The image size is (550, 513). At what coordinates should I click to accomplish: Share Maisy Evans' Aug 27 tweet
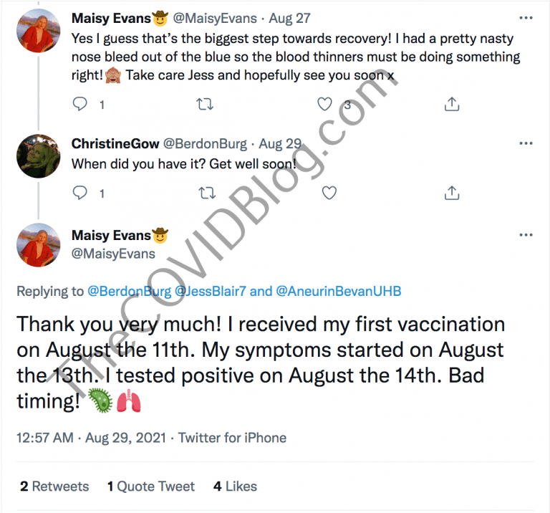click(451, 105)
